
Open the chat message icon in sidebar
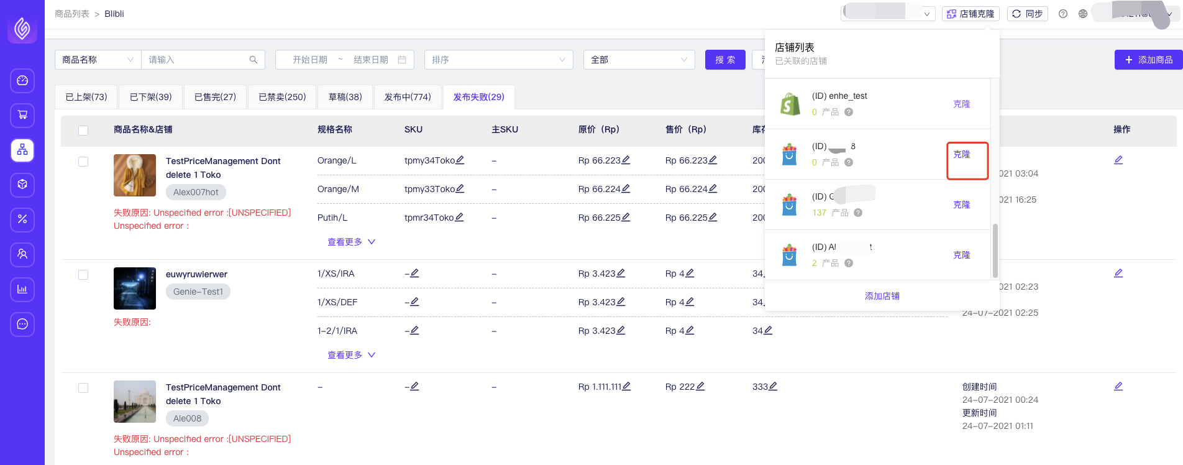(22, 324)
